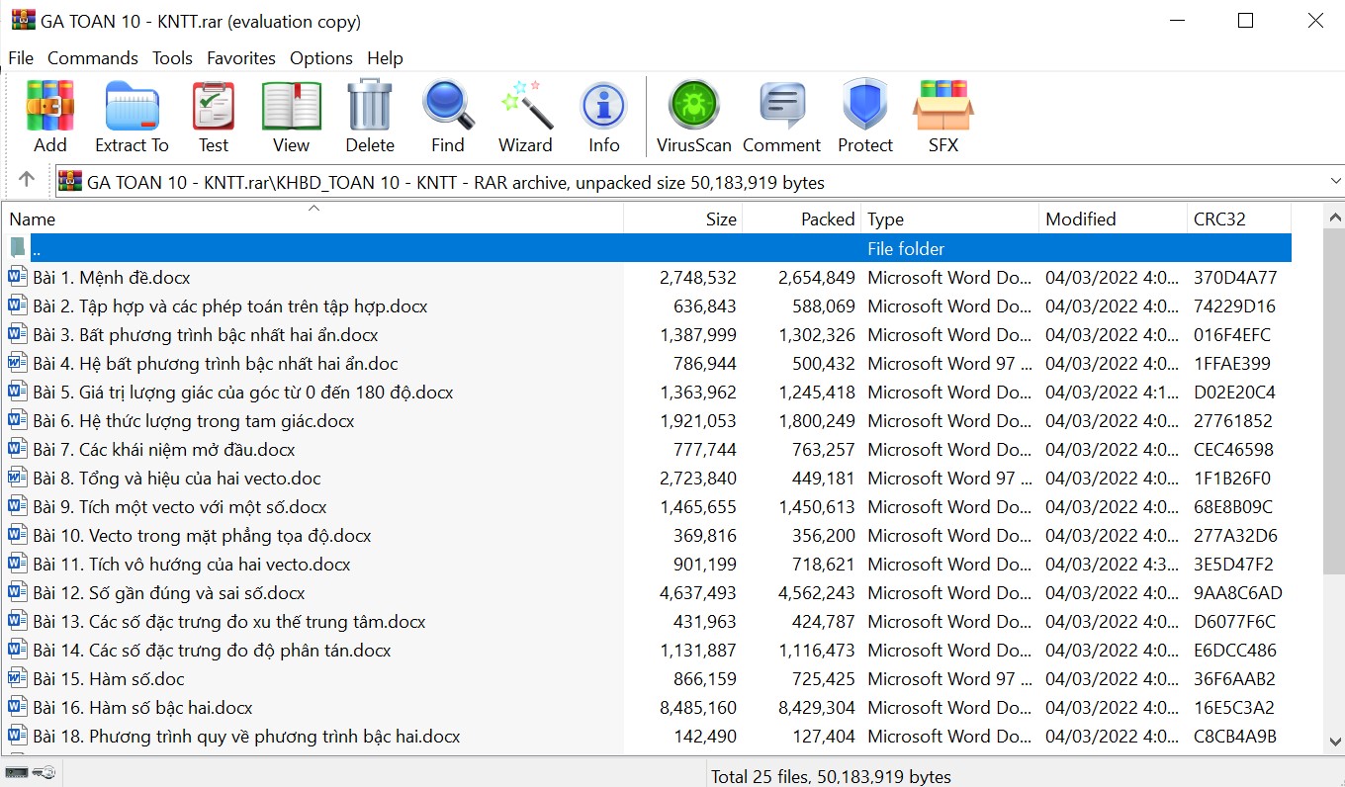Open the Commands menu
Image resolution: width=1345 pixels, height=787 pixels.
click(x=93, y=58)
